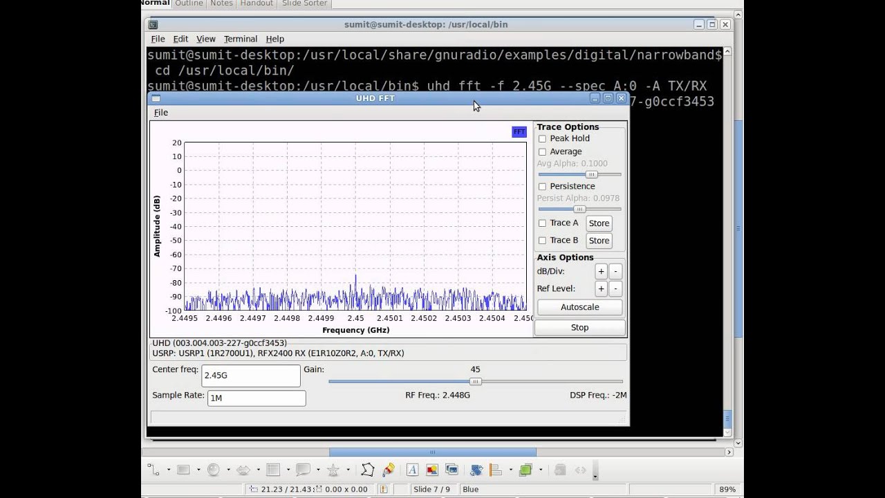
Task: Toggle the Extrusion on/off icon
Action: [x=560, y=470]
